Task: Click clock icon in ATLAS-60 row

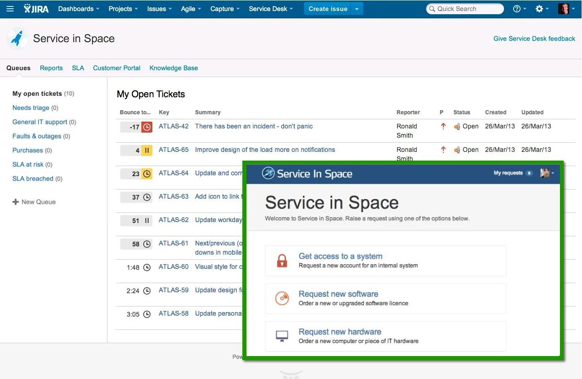Action: [x=147, y=268]
